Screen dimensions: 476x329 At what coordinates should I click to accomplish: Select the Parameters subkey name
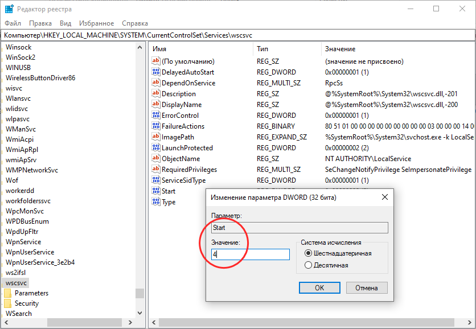31,293
